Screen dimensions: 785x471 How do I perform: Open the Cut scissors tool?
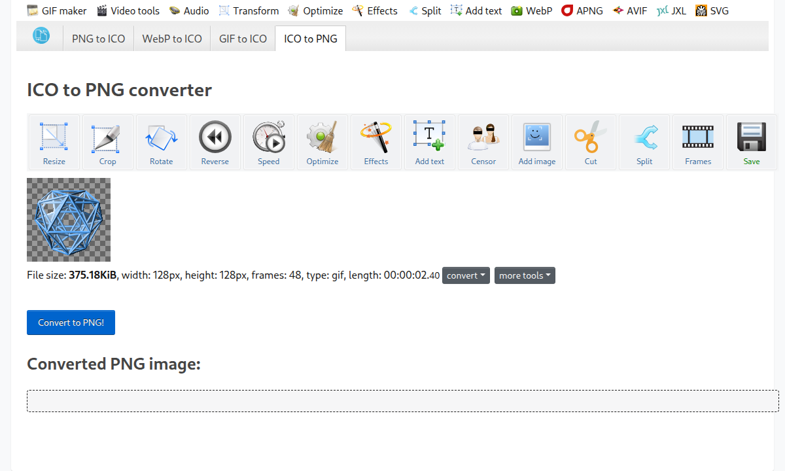[x=591, y=143]
